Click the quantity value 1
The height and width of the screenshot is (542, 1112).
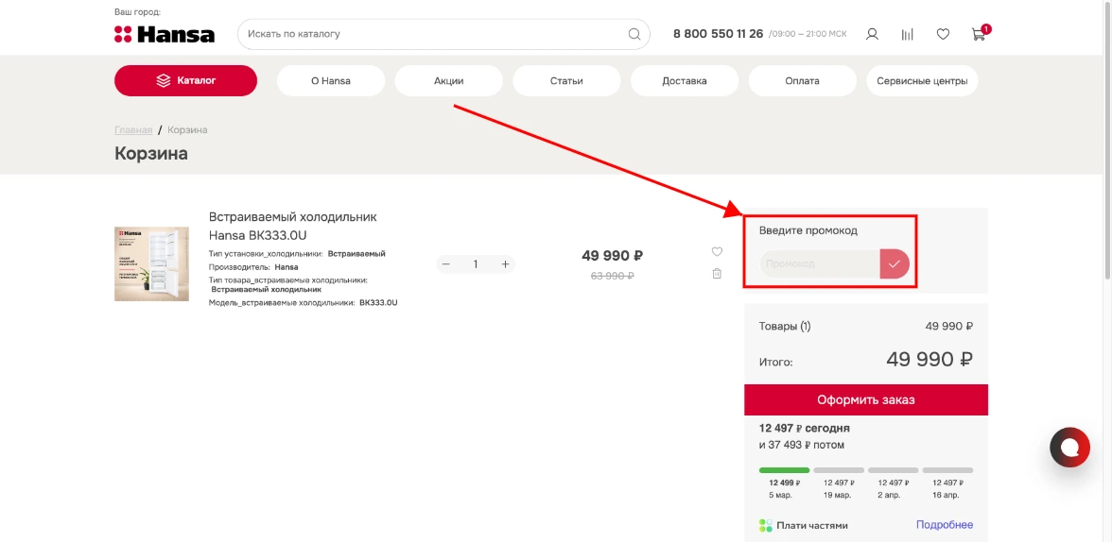476,264
